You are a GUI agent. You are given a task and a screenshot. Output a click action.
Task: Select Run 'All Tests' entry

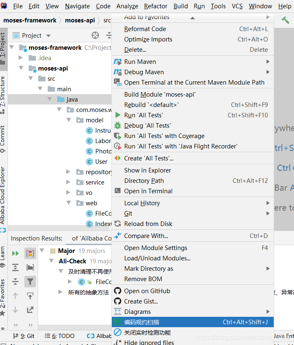(x=193, y=115)
